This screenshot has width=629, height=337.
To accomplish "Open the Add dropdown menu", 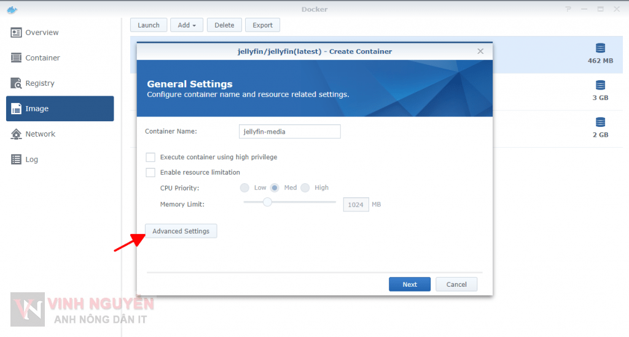I will [x=187, y=25].
